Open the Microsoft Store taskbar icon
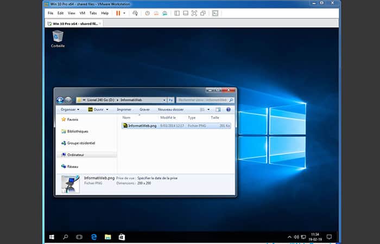This screenshot has height=244, width=380. tap(122, 237)
